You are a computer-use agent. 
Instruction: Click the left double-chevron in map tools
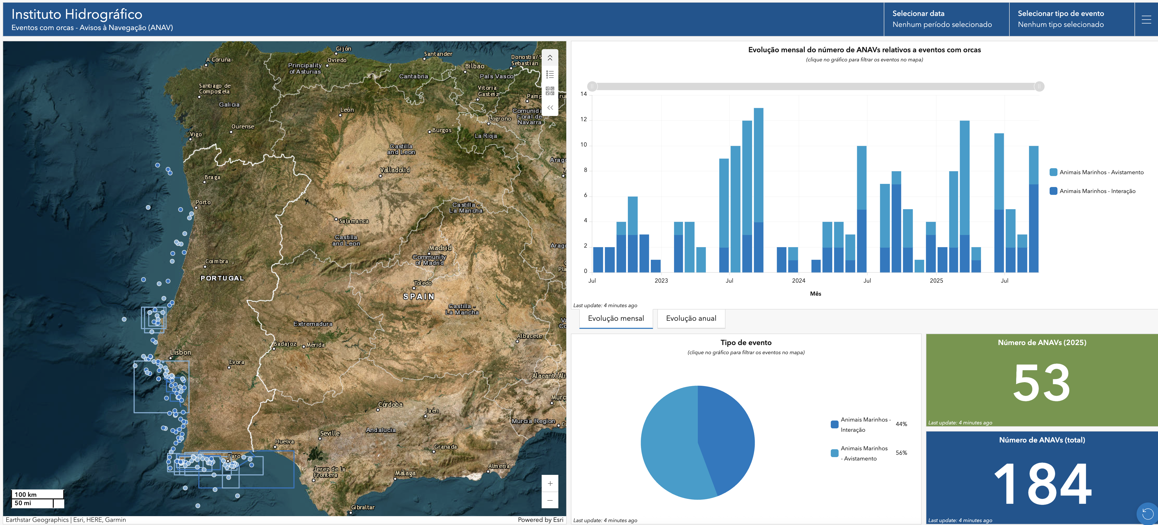coord(550,107)
